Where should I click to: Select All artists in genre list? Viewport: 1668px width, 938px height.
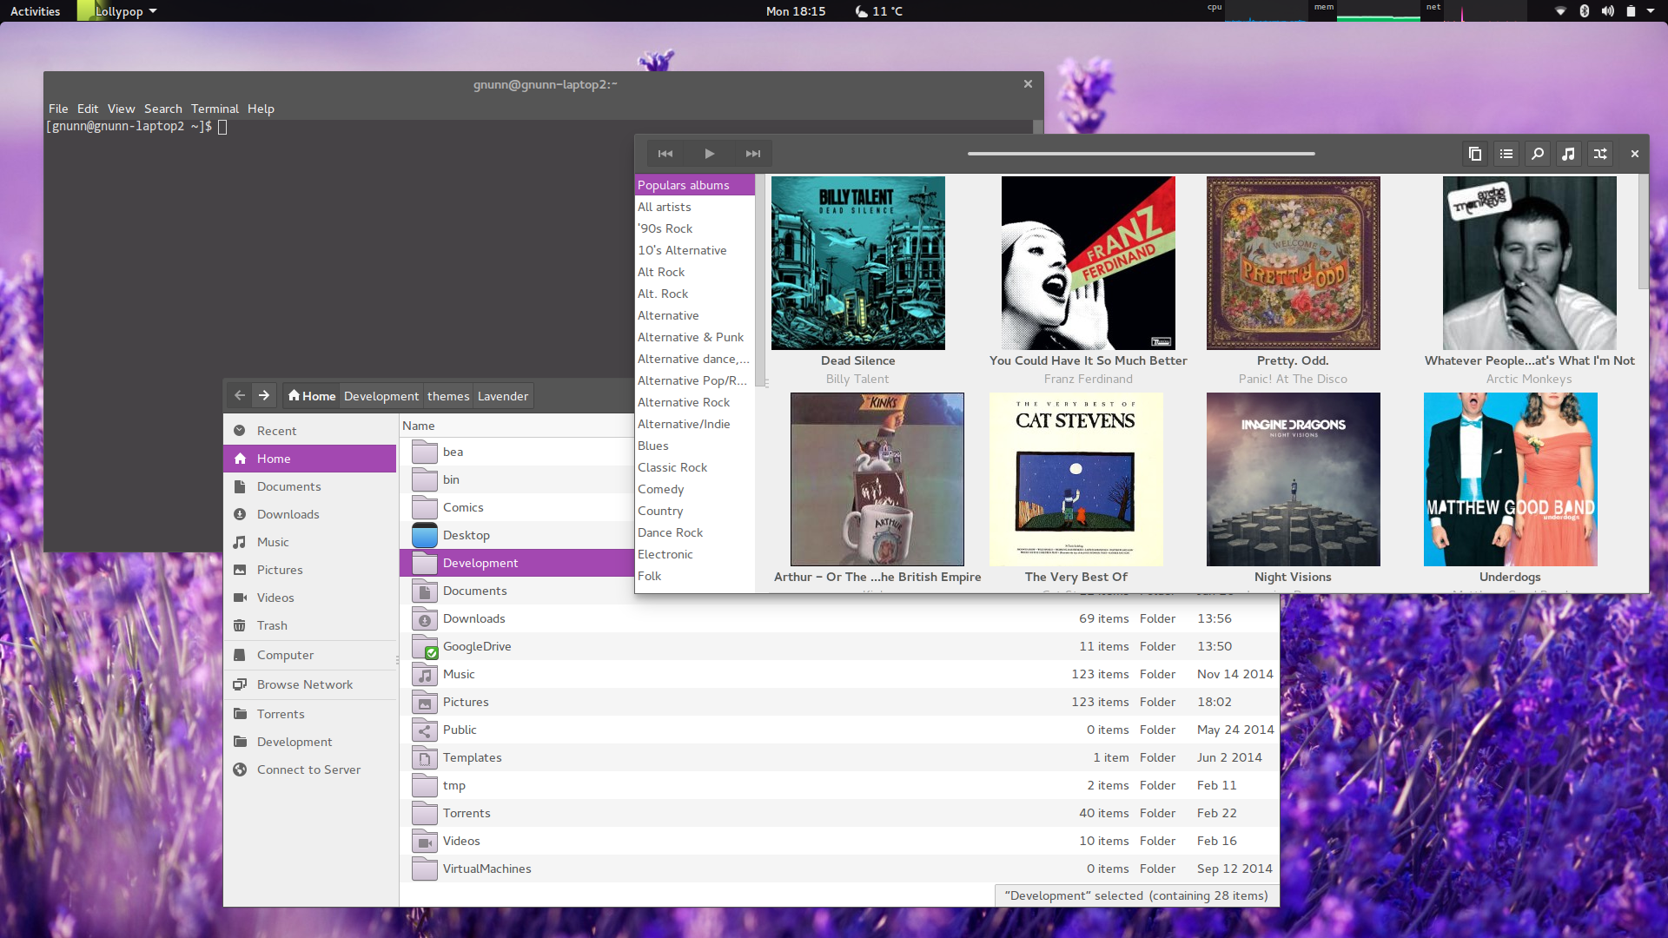click(695, 207)
